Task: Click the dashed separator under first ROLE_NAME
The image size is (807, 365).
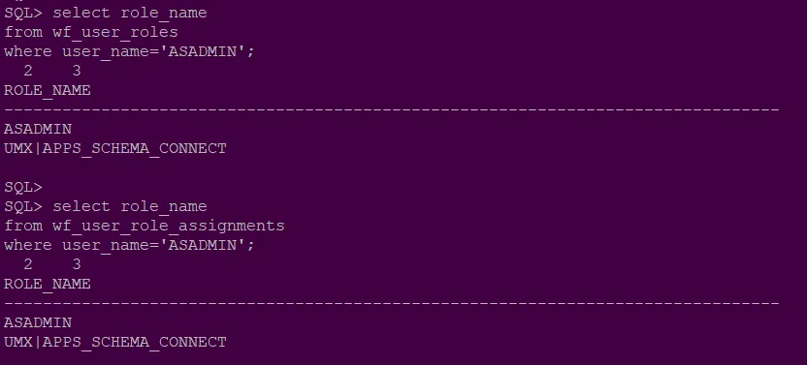Action: point(392,109)
